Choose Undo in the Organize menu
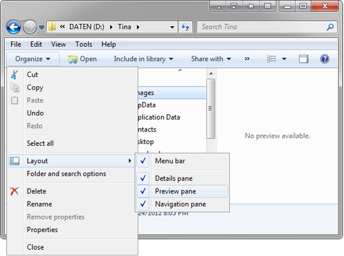This screenshot has height=256, width=344. point(73,113)
